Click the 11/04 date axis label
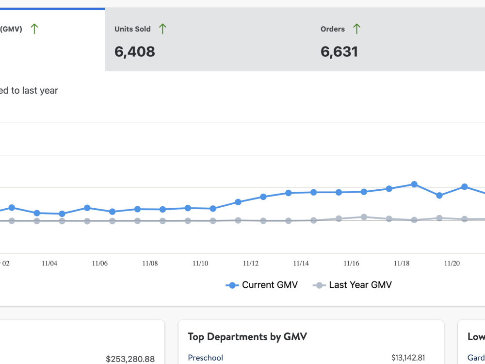Viewport: 485px width, 364px height. pos(49,264)
